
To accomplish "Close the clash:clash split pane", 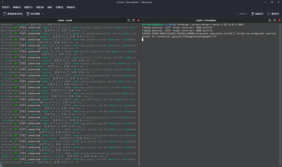I will point(139,20).
